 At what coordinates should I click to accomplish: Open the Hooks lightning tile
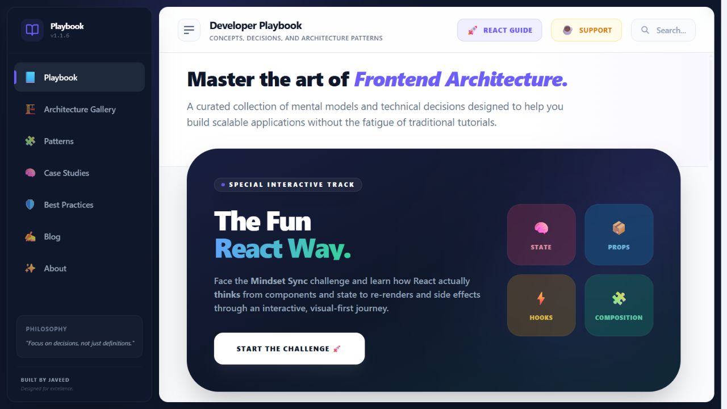click(x=541, y=305)
